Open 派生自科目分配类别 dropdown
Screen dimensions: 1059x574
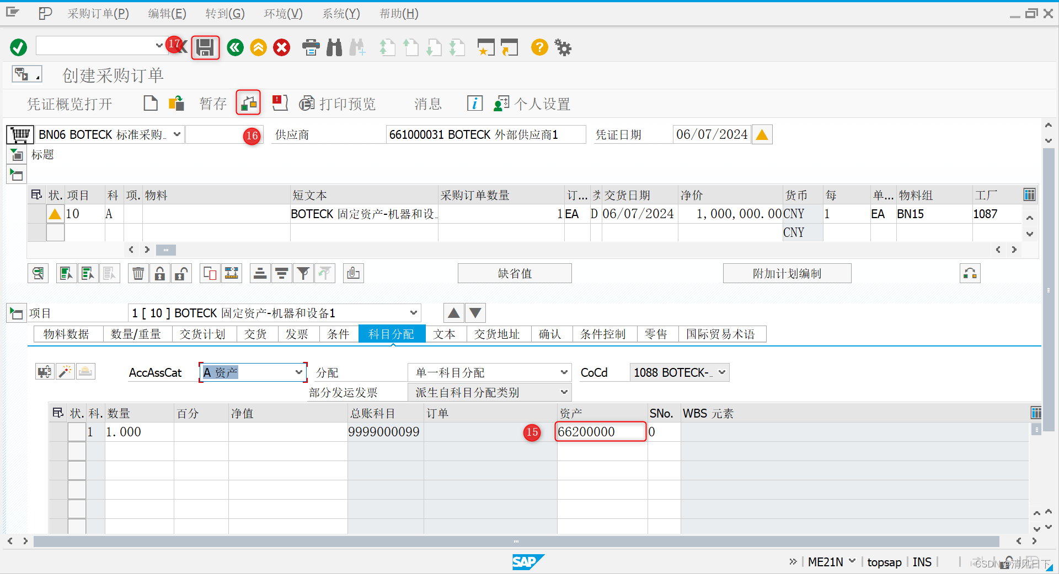tap(564, 392)
